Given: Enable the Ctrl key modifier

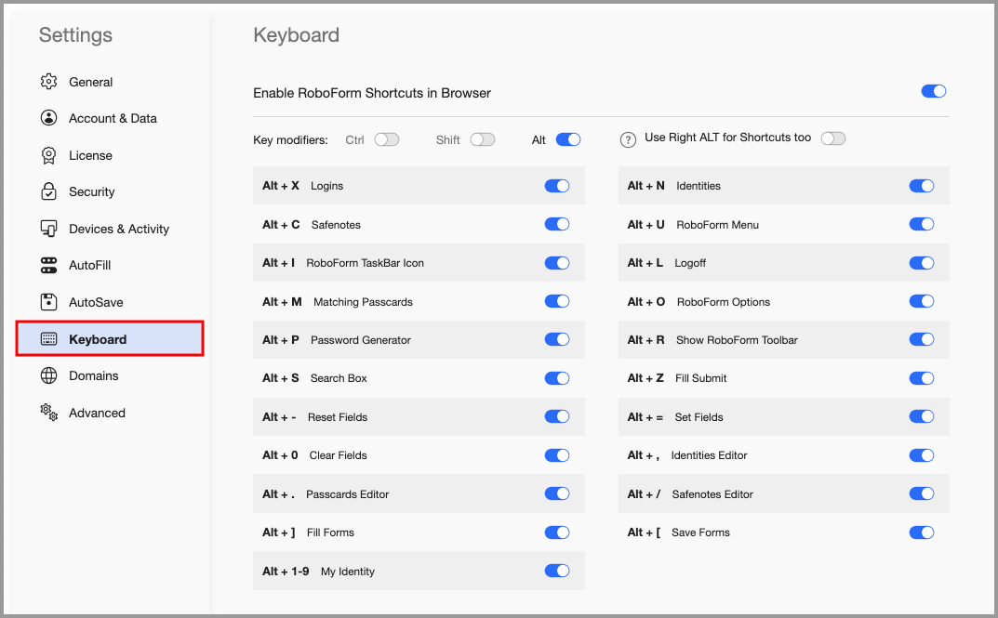Looking at the screenshot, I should (386, 139).
